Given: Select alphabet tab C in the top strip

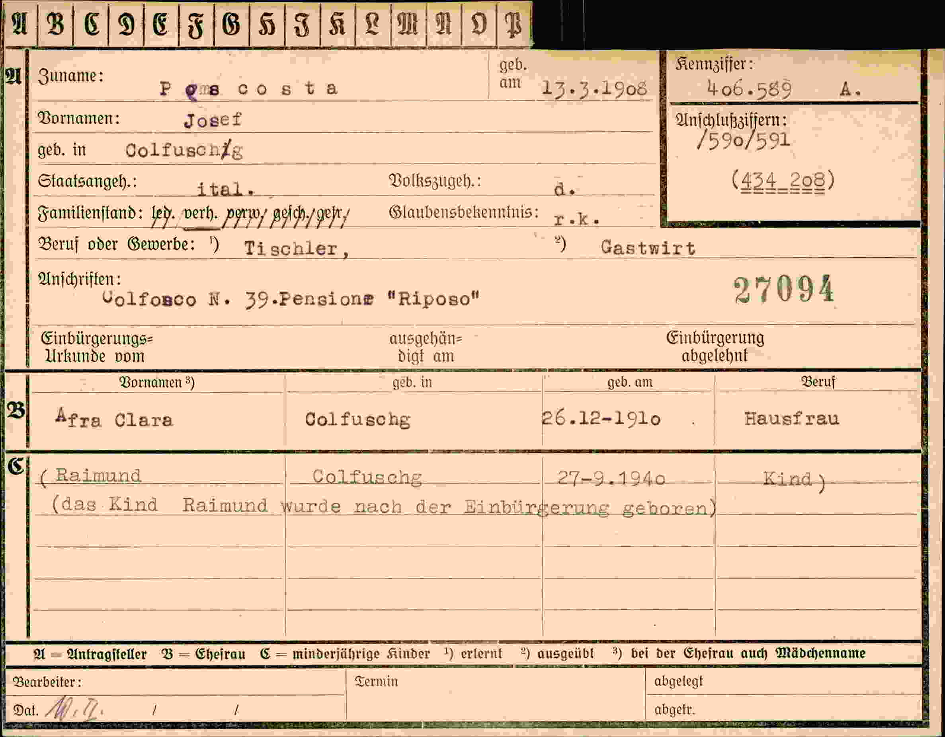Looking at the screenshot, I should pos(91,24).
